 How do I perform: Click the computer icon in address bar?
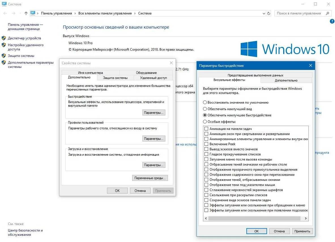33,13
